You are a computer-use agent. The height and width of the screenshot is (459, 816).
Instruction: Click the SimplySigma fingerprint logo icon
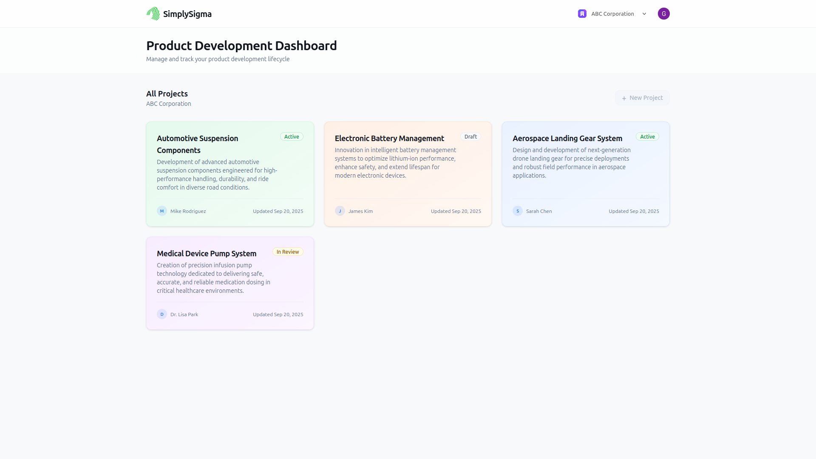click(153, 14)
